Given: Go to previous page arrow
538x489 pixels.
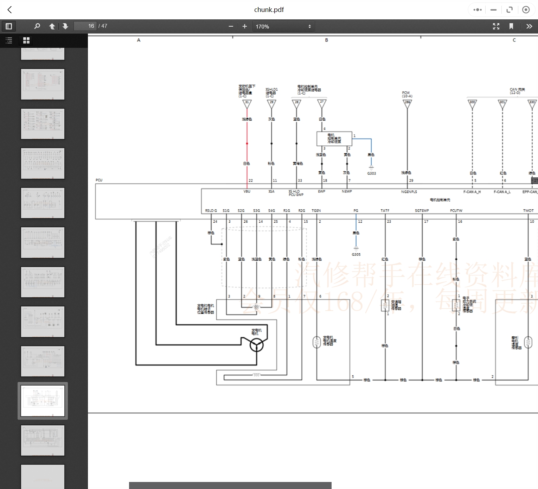Looking at the screenshot, I should click(52, 26).
